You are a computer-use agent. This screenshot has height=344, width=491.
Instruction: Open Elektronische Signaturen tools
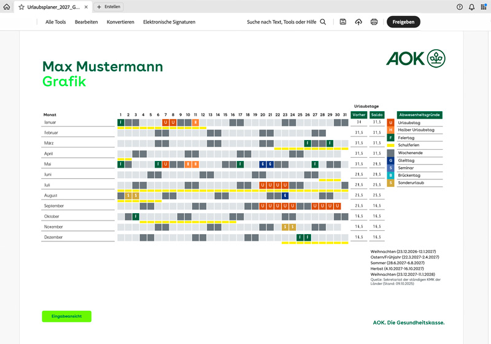169,21
